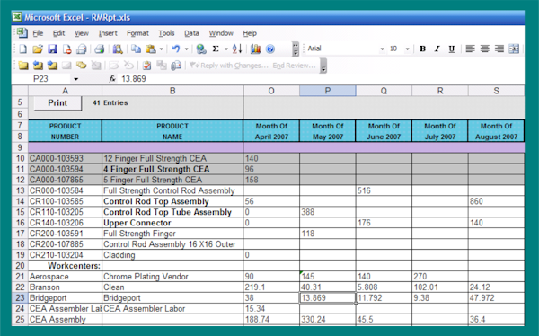
Task: Open the Chart Wizard icon
Action: click(x=255, y=49)
